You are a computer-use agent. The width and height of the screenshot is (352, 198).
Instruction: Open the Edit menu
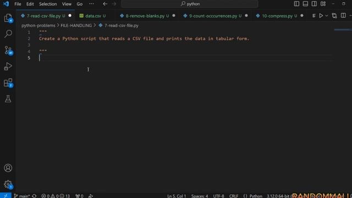(x=30, y=4)
